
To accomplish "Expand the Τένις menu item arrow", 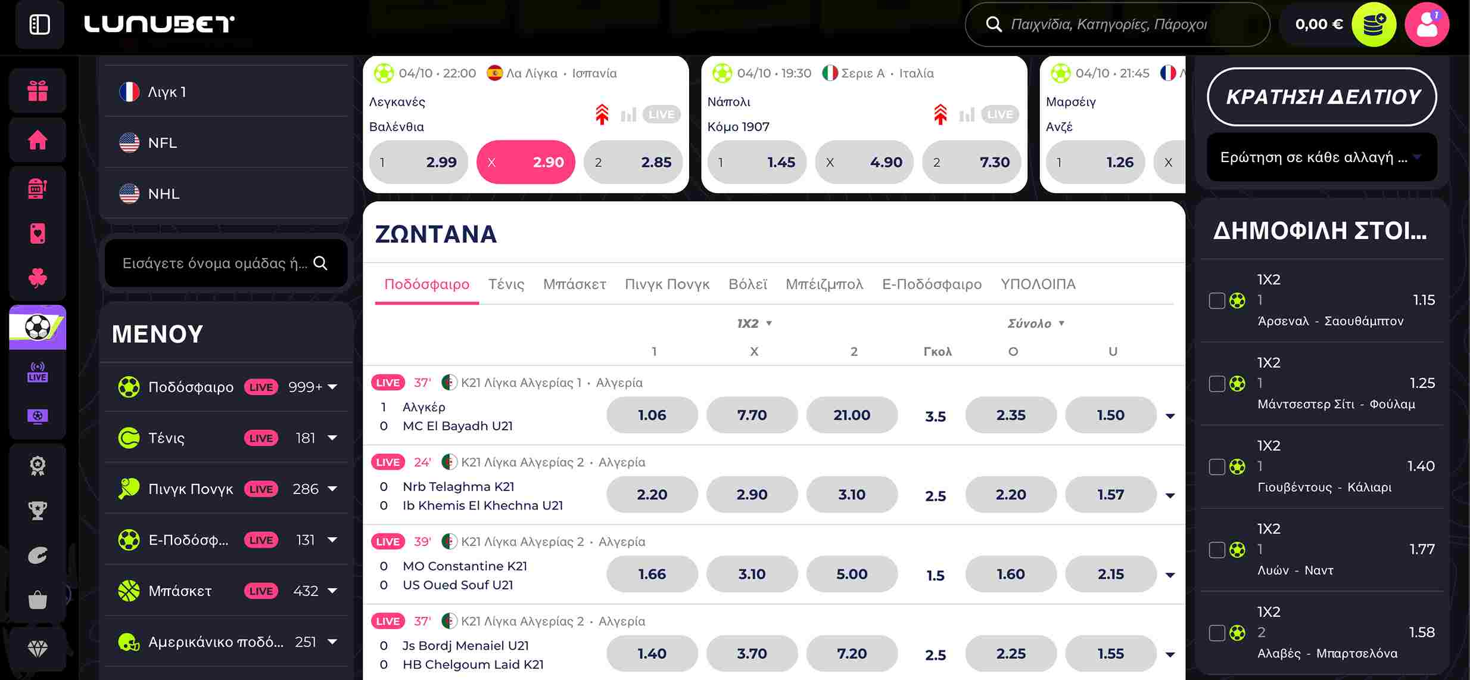I will 332,438.
